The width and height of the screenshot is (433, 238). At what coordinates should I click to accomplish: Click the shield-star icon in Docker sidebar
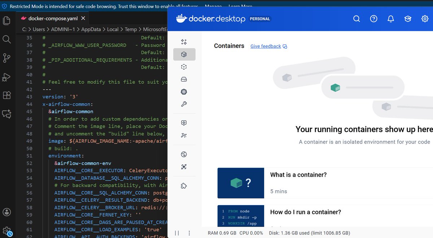point(184,123)
